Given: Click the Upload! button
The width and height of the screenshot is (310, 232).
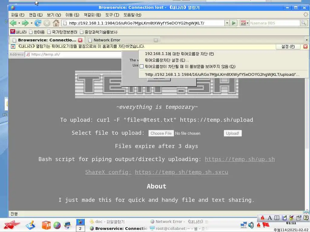Looking at the screenshot, I should click(232, 133).
